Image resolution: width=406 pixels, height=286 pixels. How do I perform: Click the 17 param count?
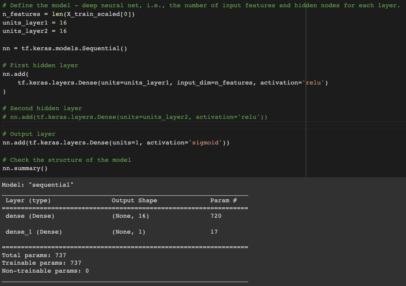click(214, 232)
